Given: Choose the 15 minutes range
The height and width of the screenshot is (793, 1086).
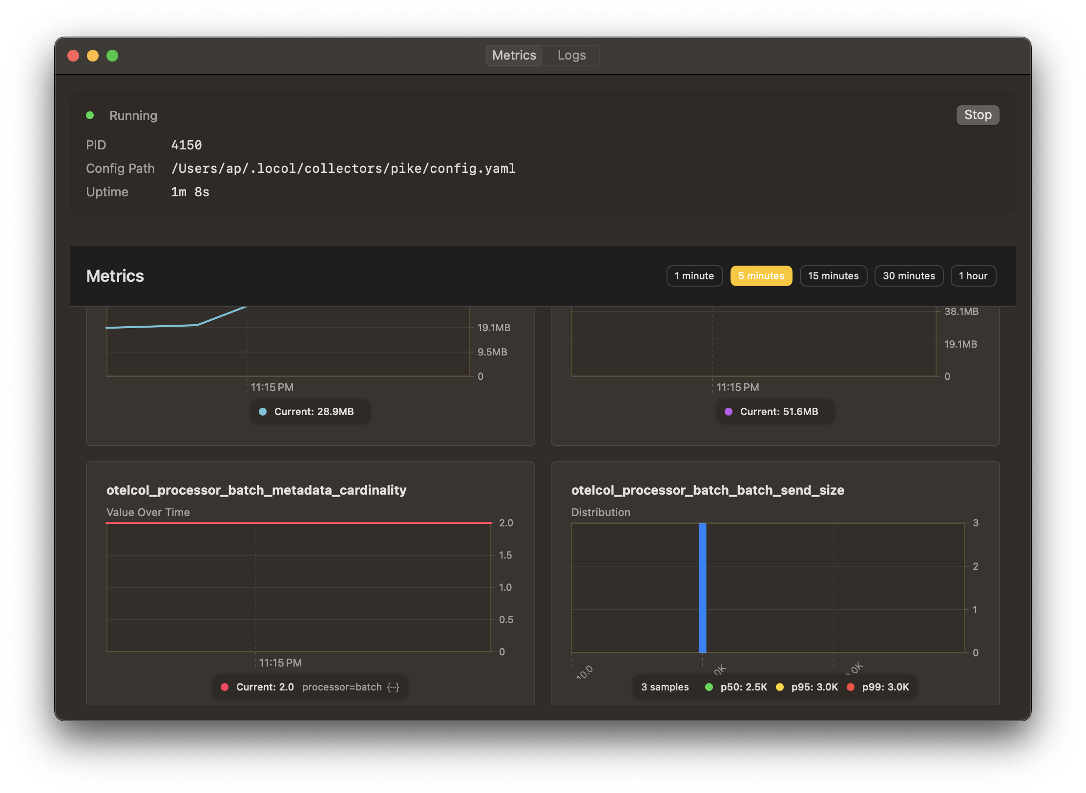Looking at the screenshot, I should pos(833,276).
